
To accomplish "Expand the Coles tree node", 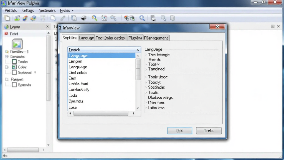I will [7, 67].
